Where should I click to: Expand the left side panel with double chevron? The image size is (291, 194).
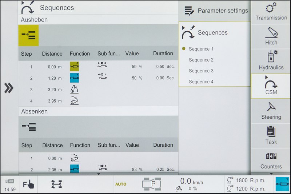[x=9, y=88]
